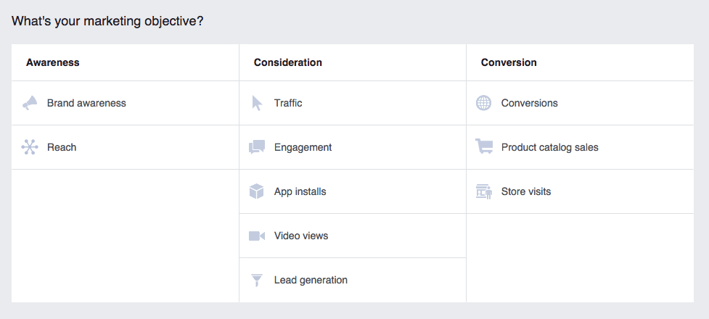Screen dimensions: 709x319
Task: Choose the Product catalog sales label
Action: point(550,147)
